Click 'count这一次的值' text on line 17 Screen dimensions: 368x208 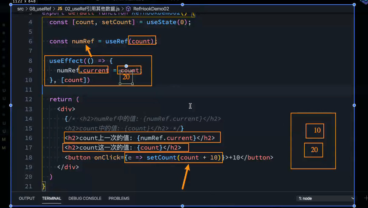pos(104,148)
